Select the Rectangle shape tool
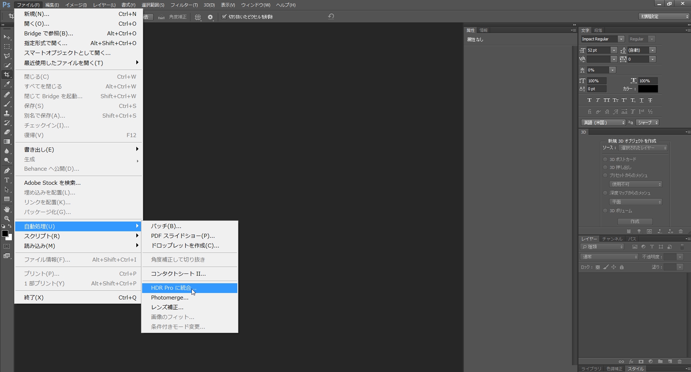691x372 pixels. tap(7, 199)
